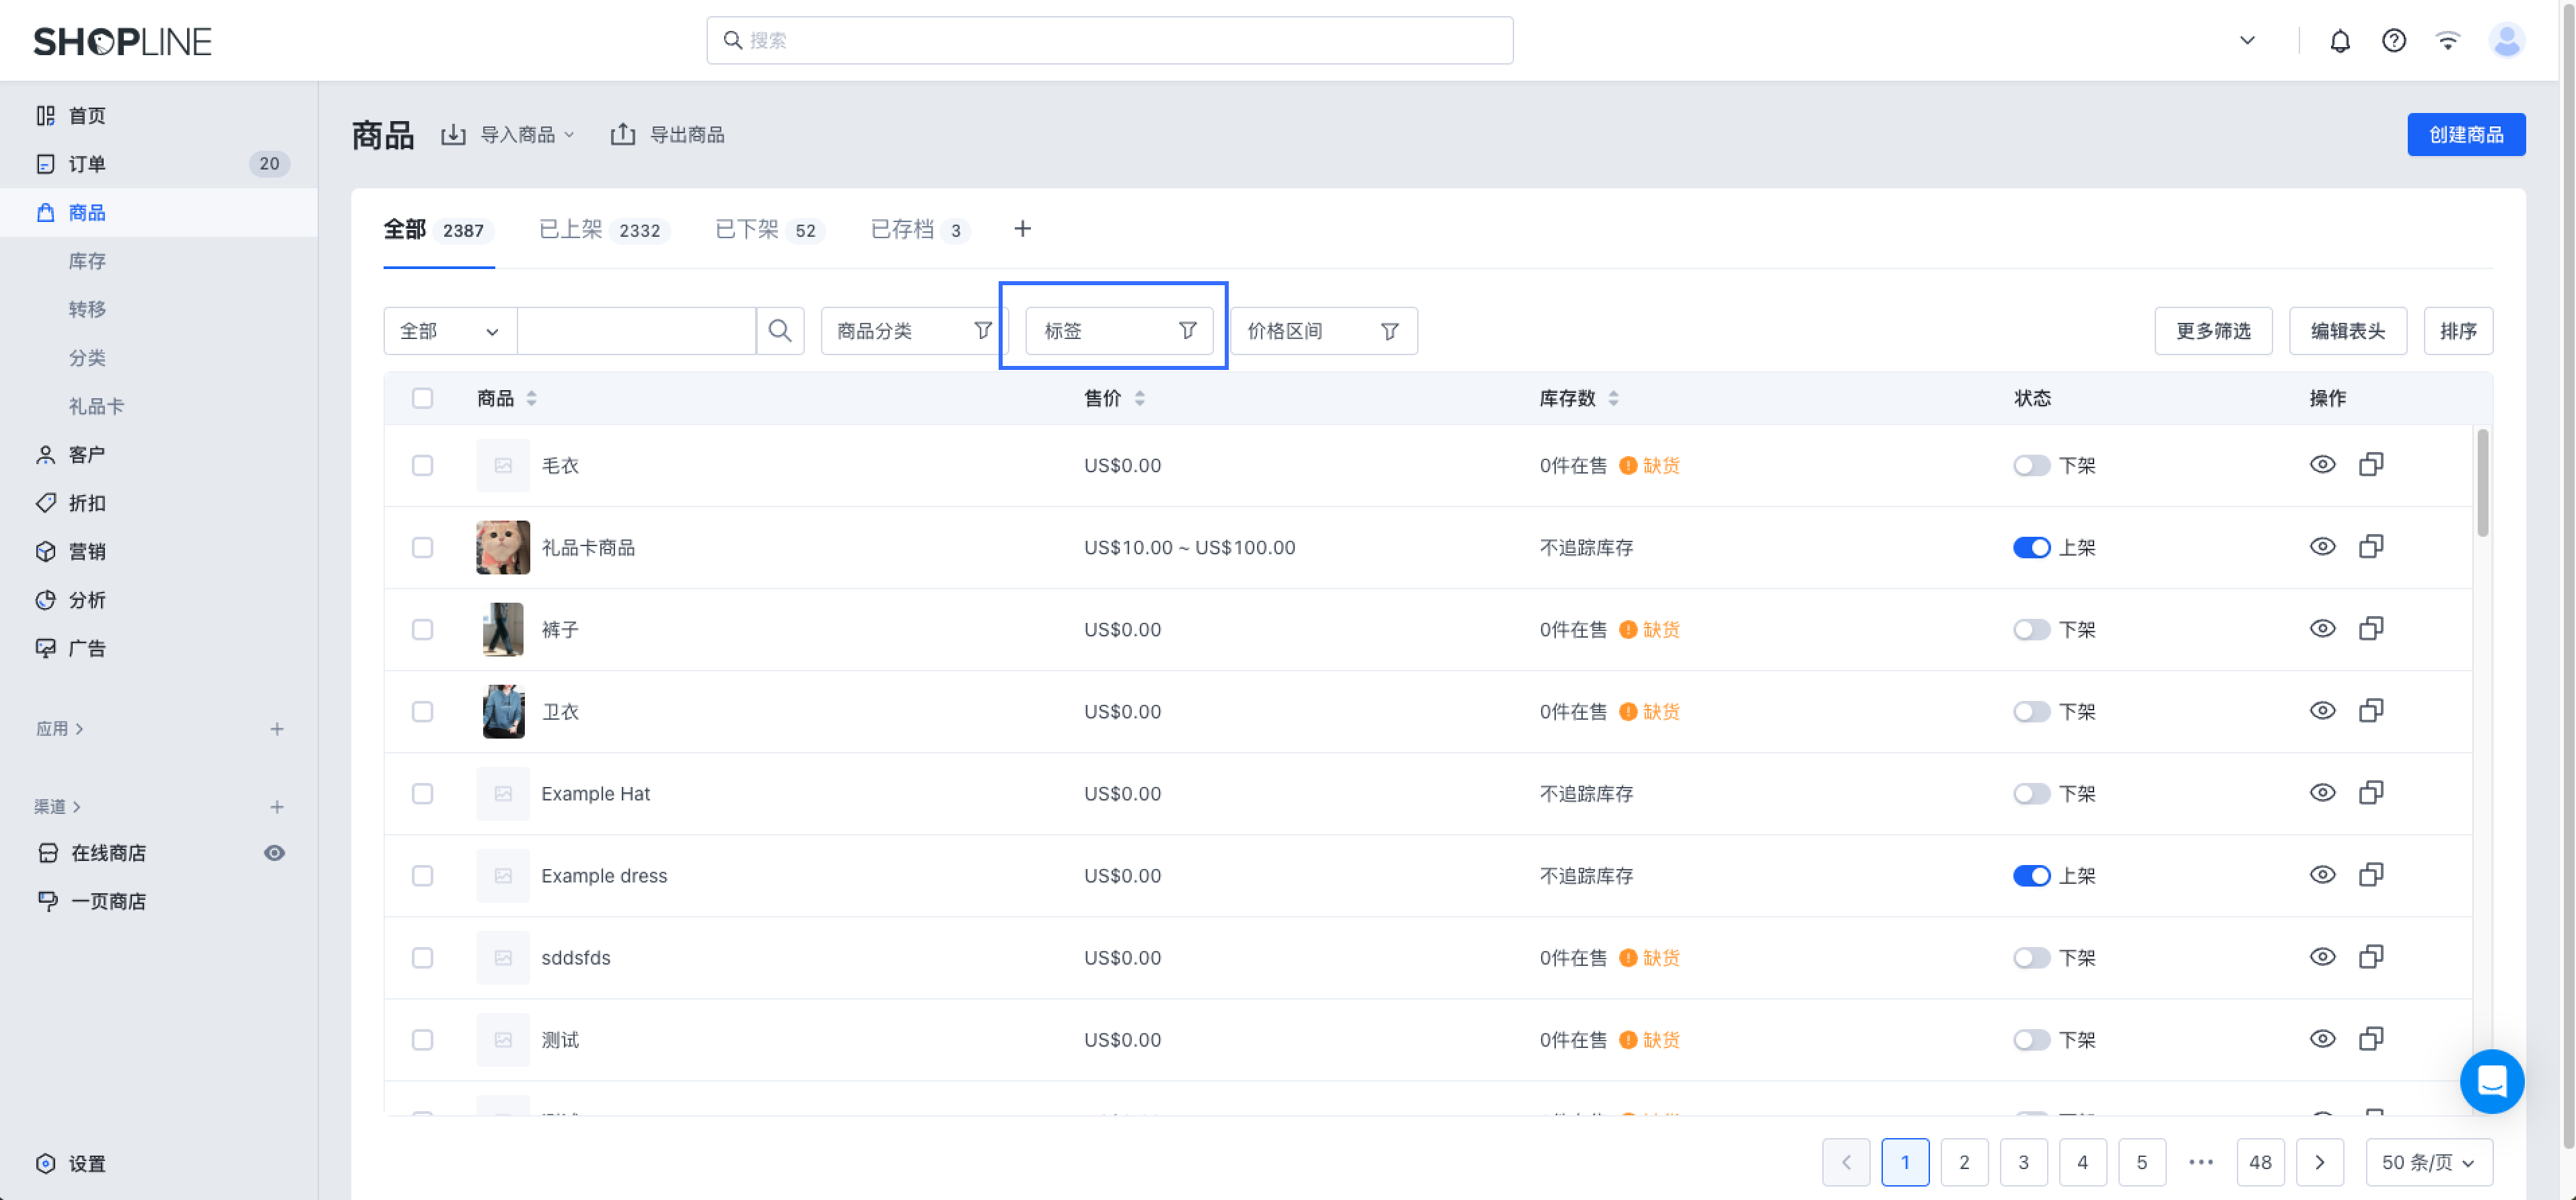Image resolution: width=2576 pixels, height=1200 pixels.
Task: Click the live chat bubble icon
Action: point(2491,1081)
